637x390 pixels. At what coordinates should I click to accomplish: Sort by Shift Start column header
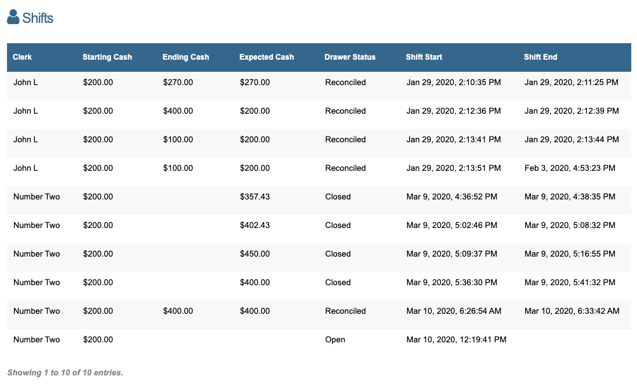tap(424, 57)
